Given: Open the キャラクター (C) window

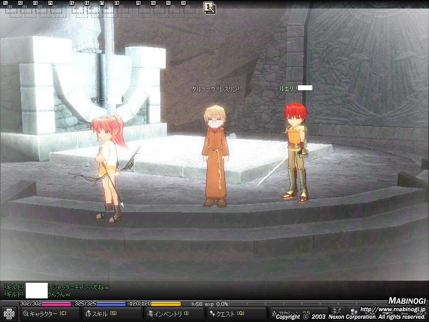Looking at the screenshot, I should (x=49, y=313).
